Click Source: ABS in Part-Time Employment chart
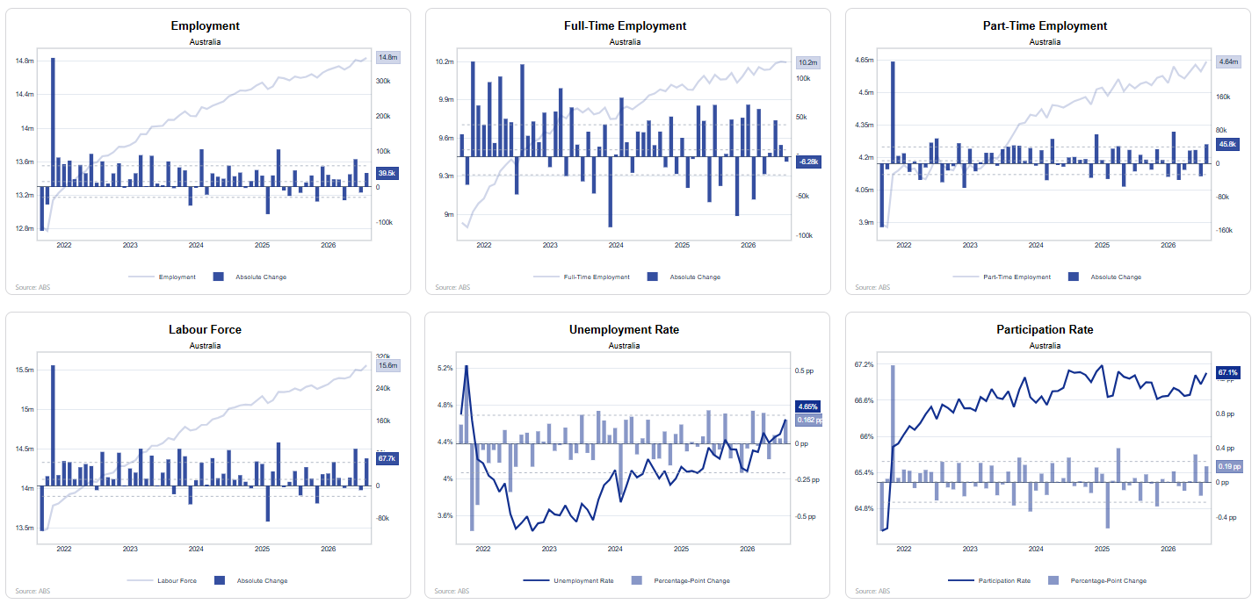Viewport: 1259px width, 604px height. point(873,287)
